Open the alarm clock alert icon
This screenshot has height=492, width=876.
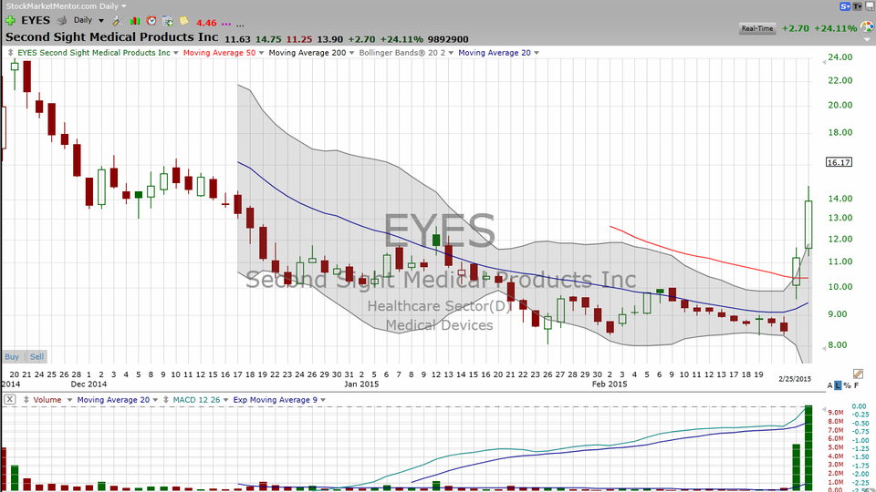[151, 21]
